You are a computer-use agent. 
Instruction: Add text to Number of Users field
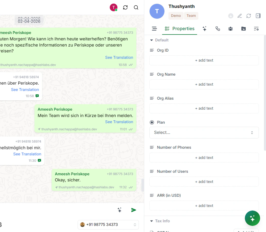click(x=204, y=182)
